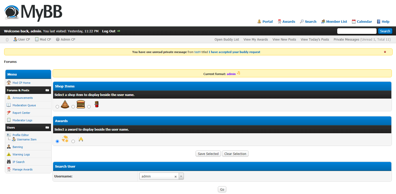This screenshot has height=194, width=396.
Task: Select the chocolate item radio button
Action: click(x=89, y=107)
